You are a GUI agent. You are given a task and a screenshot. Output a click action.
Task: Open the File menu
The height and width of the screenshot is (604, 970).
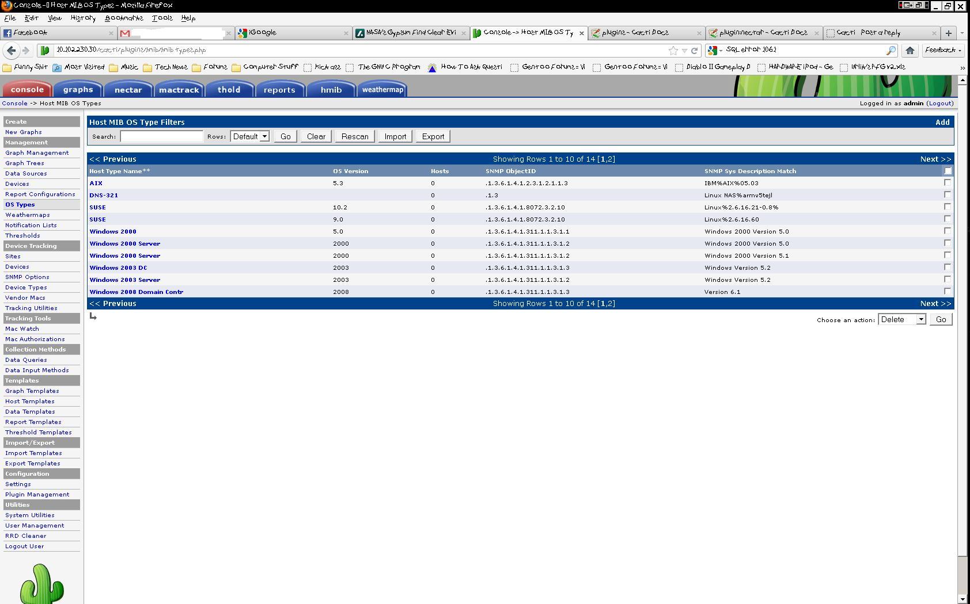pyautogui.click(x=10, y=18)
